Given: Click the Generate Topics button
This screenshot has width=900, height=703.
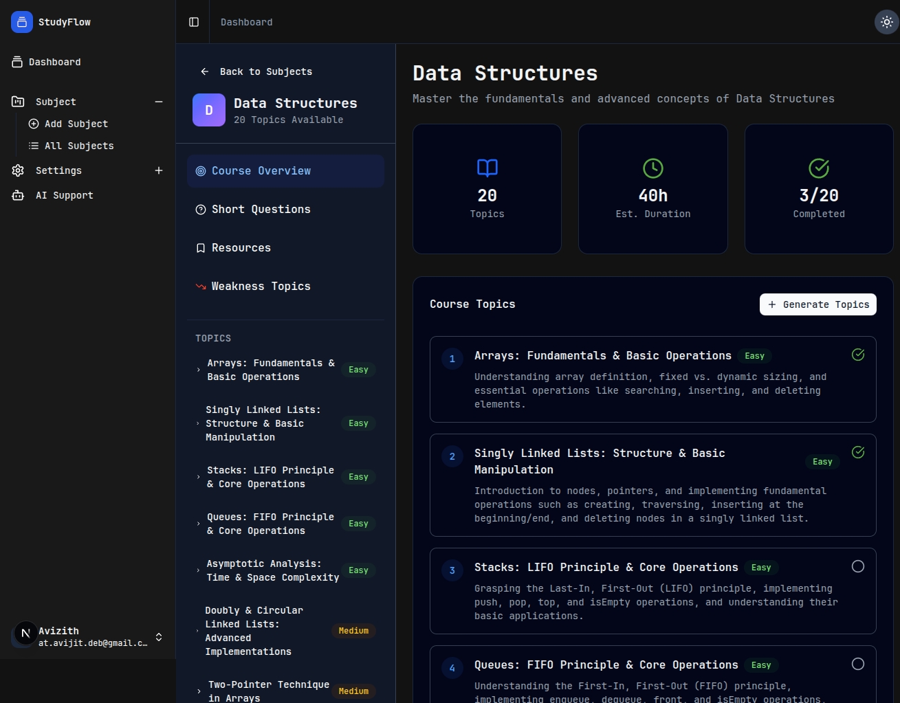Looking at the screenshot, I should (818, 304).
